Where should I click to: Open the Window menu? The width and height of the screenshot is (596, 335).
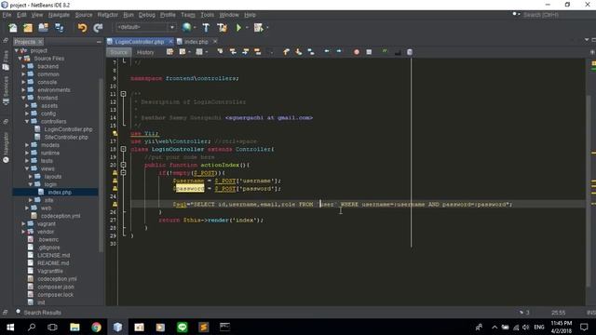tap(229, 15)
